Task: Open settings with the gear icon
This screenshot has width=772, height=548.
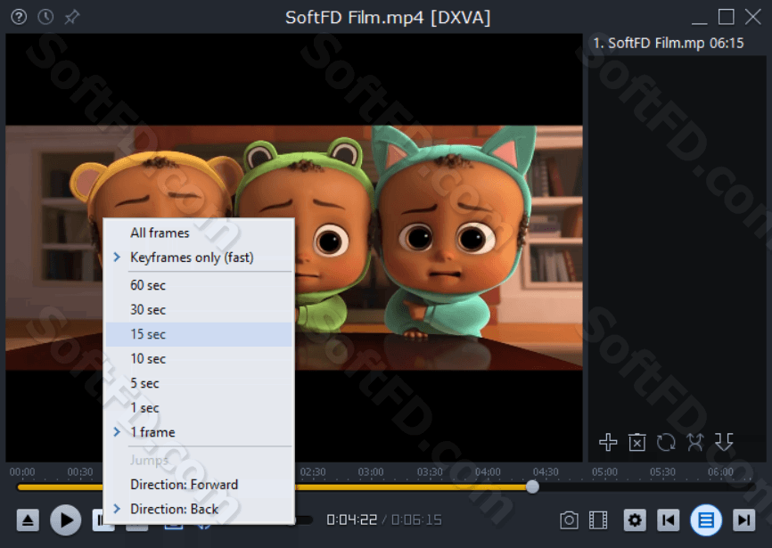Action: coord(635,520)
